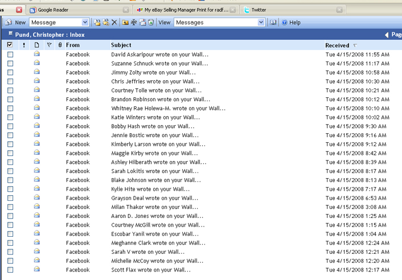Close the current red X tab

[x=19, y=10]
